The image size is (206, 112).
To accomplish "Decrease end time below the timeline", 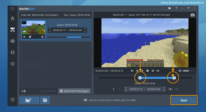I will click(164, 90).
